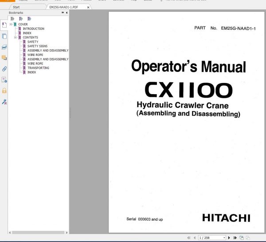Screen dimensions: 266x242
Task: Click the CX1100 model title
Action: tap(189, 90)
